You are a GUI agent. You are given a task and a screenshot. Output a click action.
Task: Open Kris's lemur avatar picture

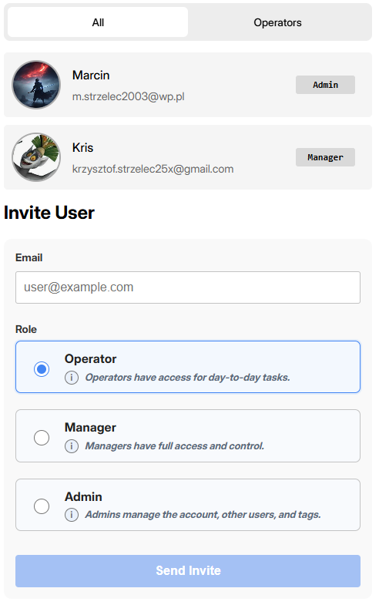coord(36,157)
